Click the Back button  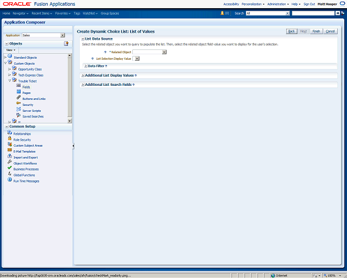[x=292, y=31]
